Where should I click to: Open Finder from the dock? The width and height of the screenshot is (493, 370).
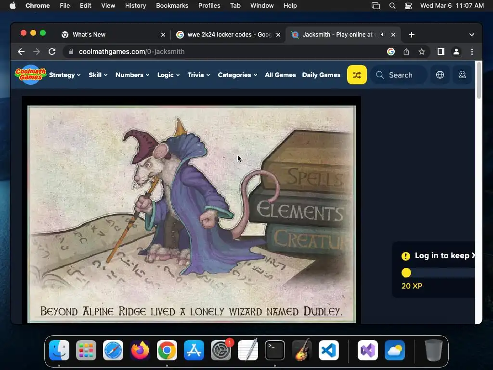(x=59, y=350)
